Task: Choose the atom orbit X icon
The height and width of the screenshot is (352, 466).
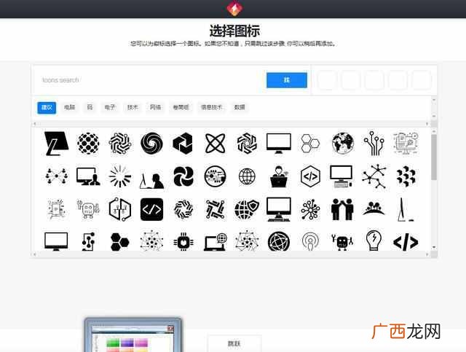Action: 215,144
